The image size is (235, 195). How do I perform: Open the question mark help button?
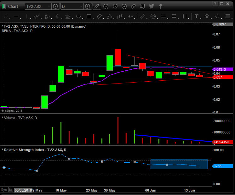point(215,3)
